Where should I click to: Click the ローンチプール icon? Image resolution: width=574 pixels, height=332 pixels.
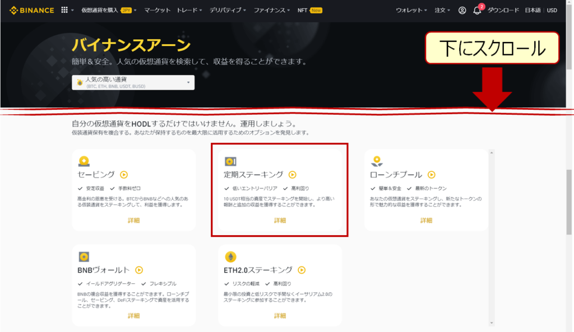point(377,161)
